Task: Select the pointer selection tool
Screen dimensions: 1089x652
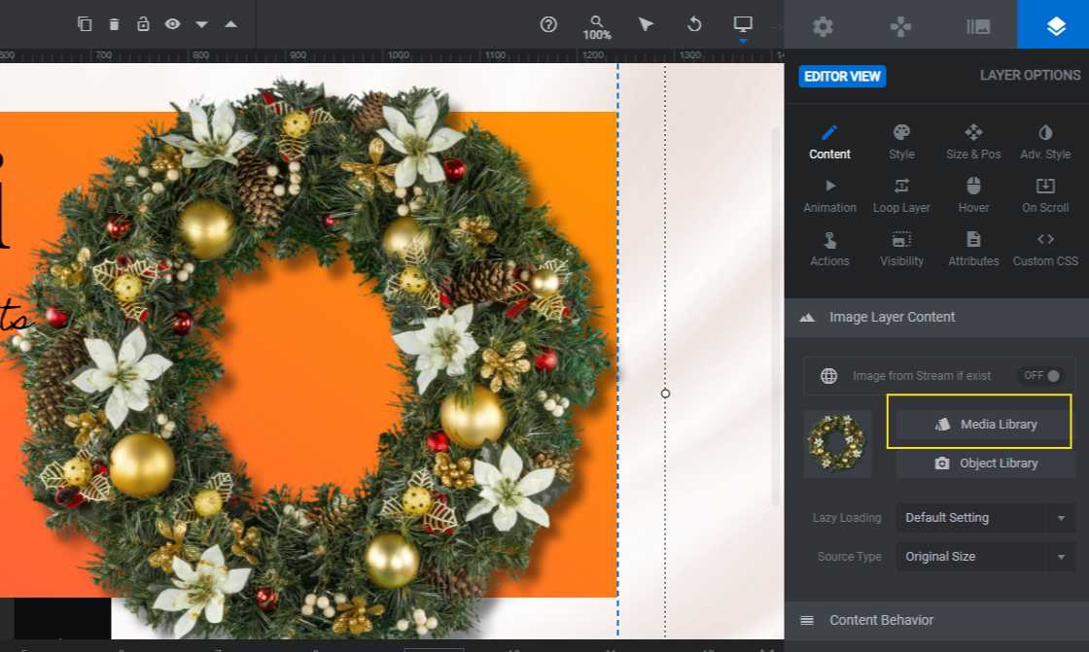Action: 646,25
